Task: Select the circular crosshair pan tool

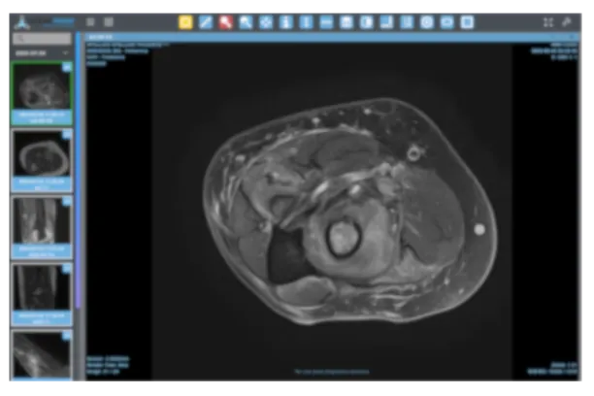Action: pyautogui.click(x=266, y=22)
